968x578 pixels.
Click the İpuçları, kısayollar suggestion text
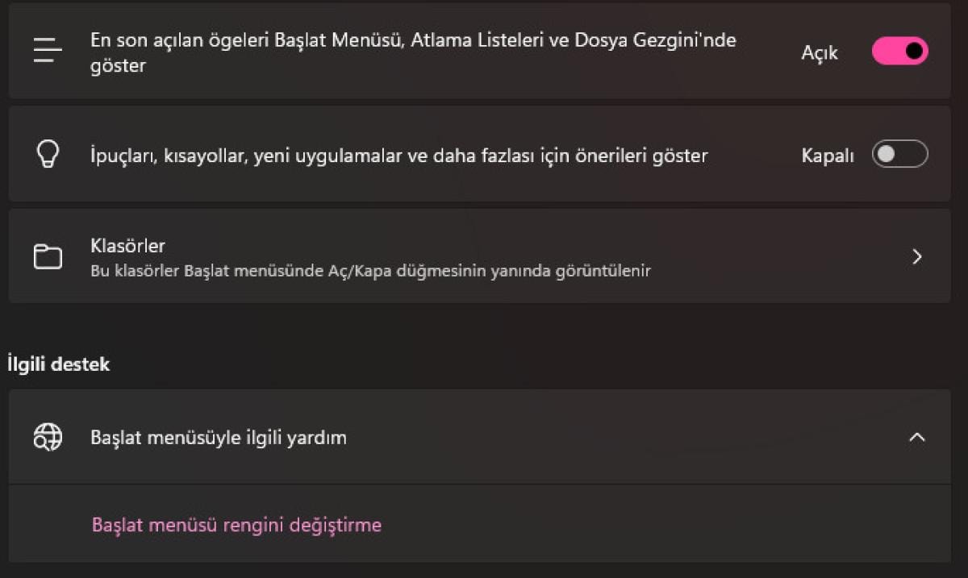[x=398, y=156]
